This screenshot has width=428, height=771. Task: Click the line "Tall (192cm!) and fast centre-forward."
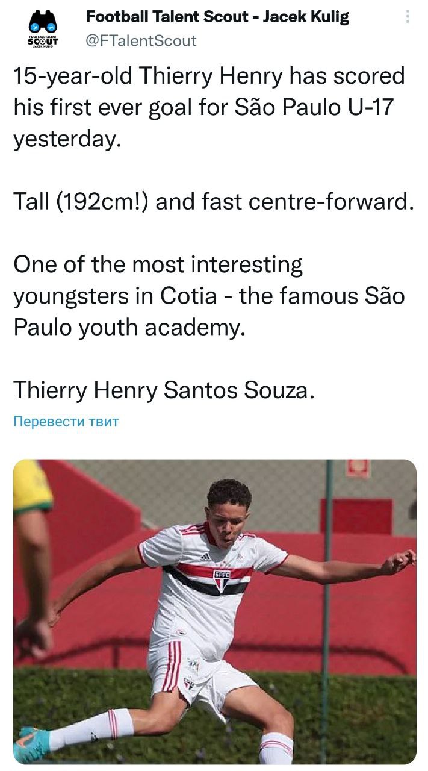214,201
